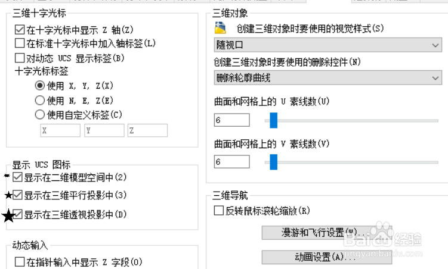Open the 随视口 visual style dropdown
The height and width of the screenshot is (269, 448).
(327, 45)
